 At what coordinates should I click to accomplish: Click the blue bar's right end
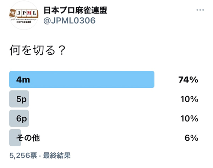tap(152, 80)
